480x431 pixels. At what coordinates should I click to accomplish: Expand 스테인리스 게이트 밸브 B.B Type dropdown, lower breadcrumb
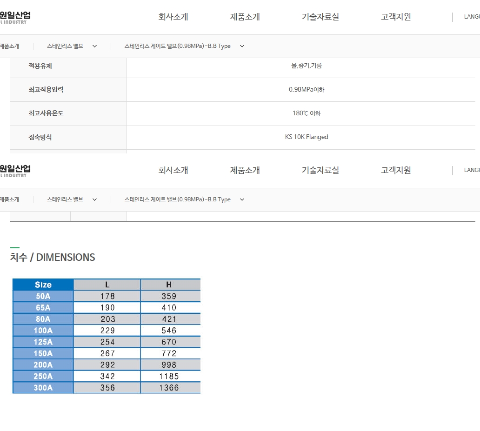click(184, 199)
